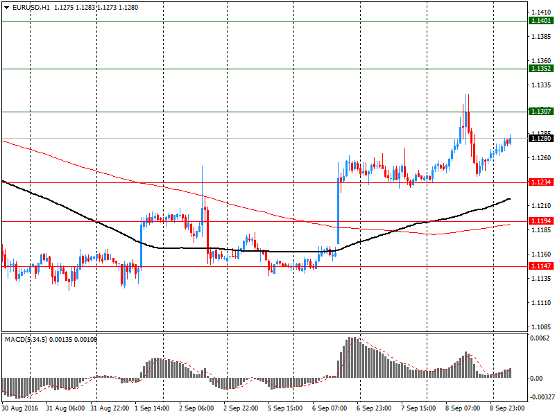Screen dimensions: 555x416
Task: Click the 31 Aug 06:00 time axis label
Action: click(x=65, y=408)
